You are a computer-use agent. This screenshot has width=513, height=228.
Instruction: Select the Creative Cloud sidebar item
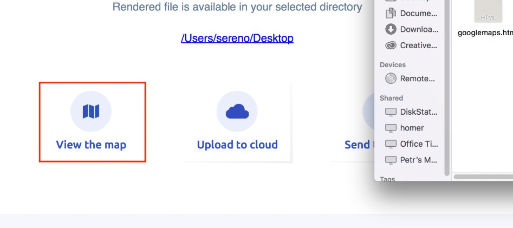[x=412, y=45]
